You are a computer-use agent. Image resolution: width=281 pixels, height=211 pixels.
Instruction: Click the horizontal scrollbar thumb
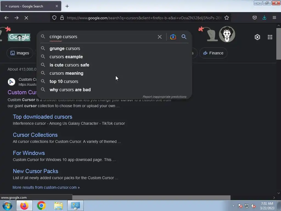tap(151, 198)
